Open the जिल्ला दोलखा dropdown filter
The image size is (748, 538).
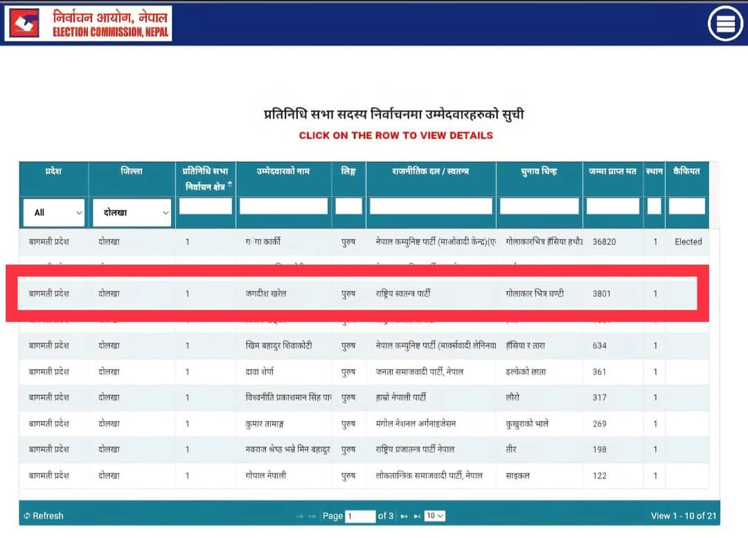point(132,213)
